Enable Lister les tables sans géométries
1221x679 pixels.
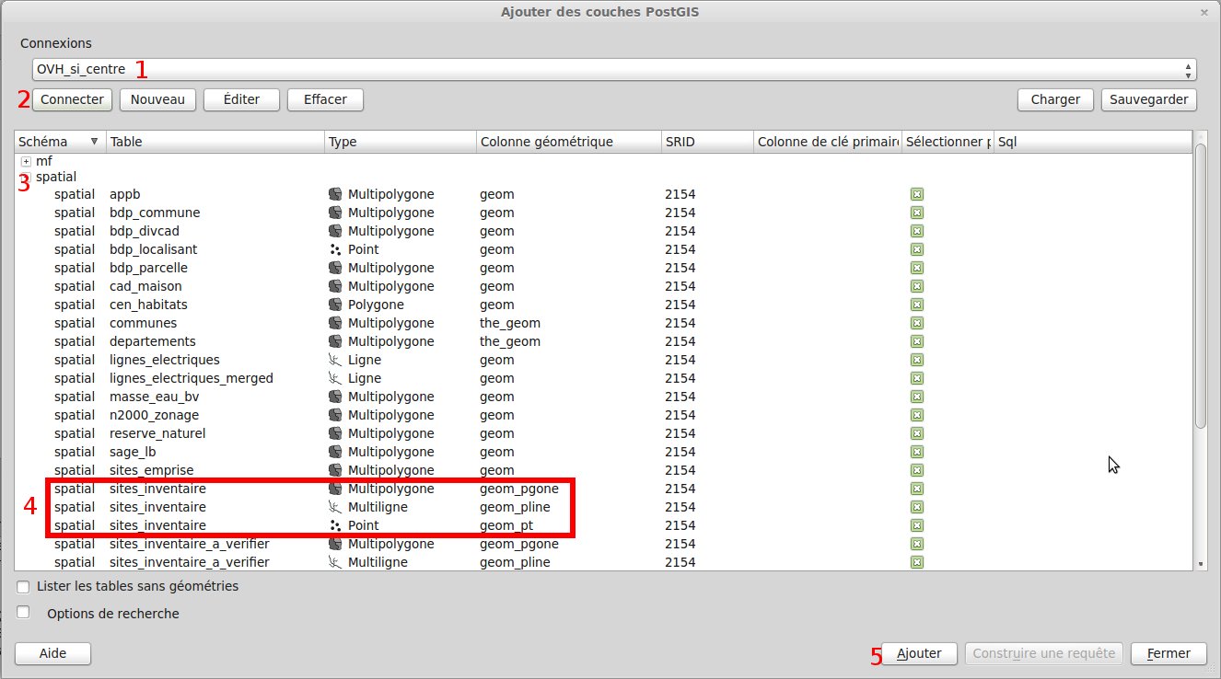click(23, 586)
